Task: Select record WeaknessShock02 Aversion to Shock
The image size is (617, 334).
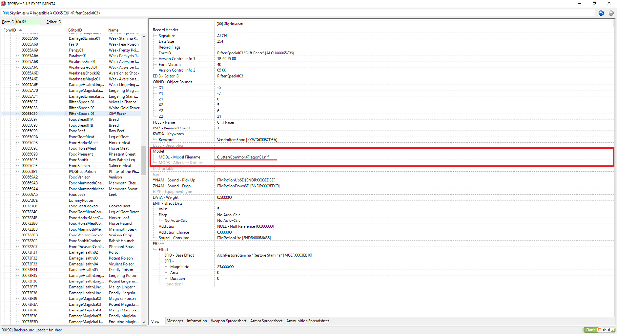Action: tap(71, 73)
